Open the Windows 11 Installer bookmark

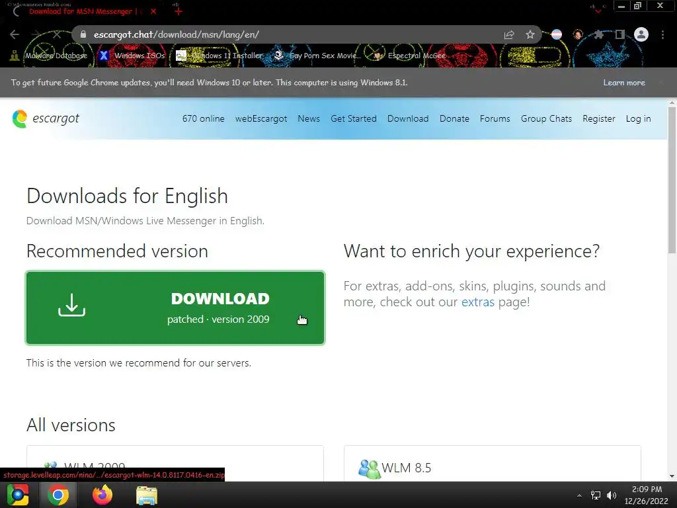(219, 56)
